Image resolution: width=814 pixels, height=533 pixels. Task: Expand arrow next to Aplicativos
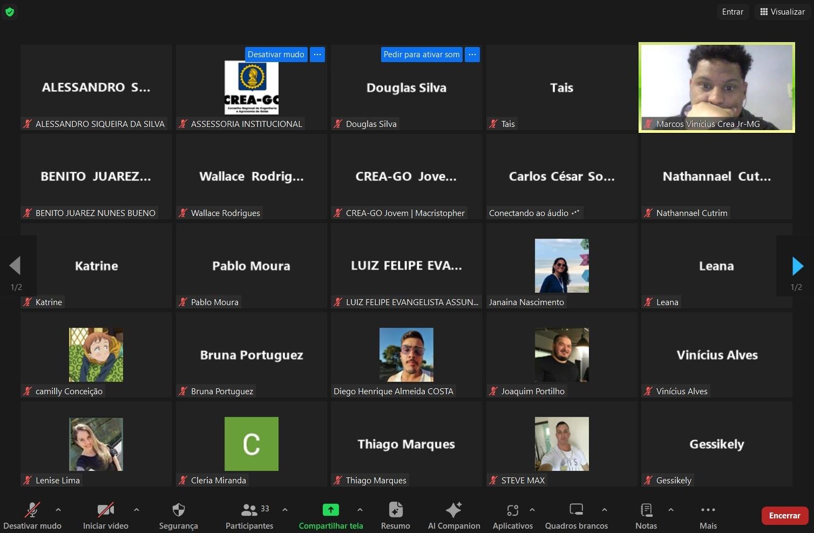tap(532, 509)
